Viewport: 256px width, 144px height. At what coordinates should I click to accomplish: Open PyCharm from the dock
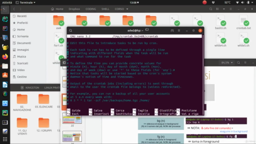coord(5,113)
